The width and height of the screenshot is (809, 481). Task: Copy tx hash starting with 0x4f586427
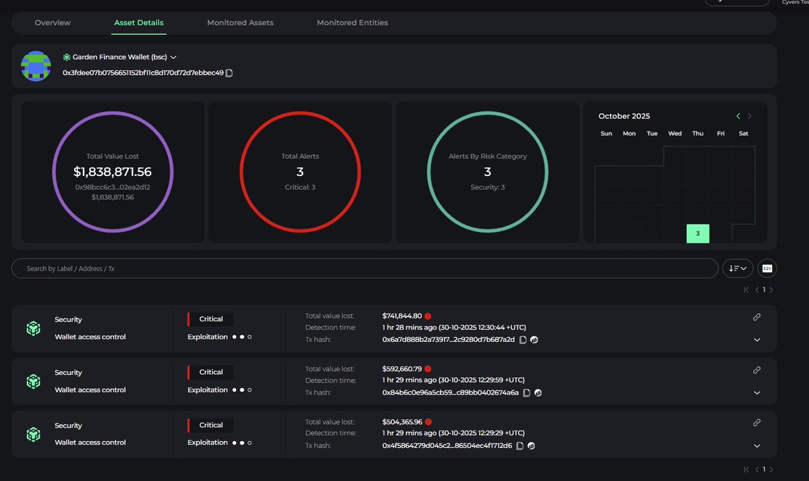coord(520,446)
